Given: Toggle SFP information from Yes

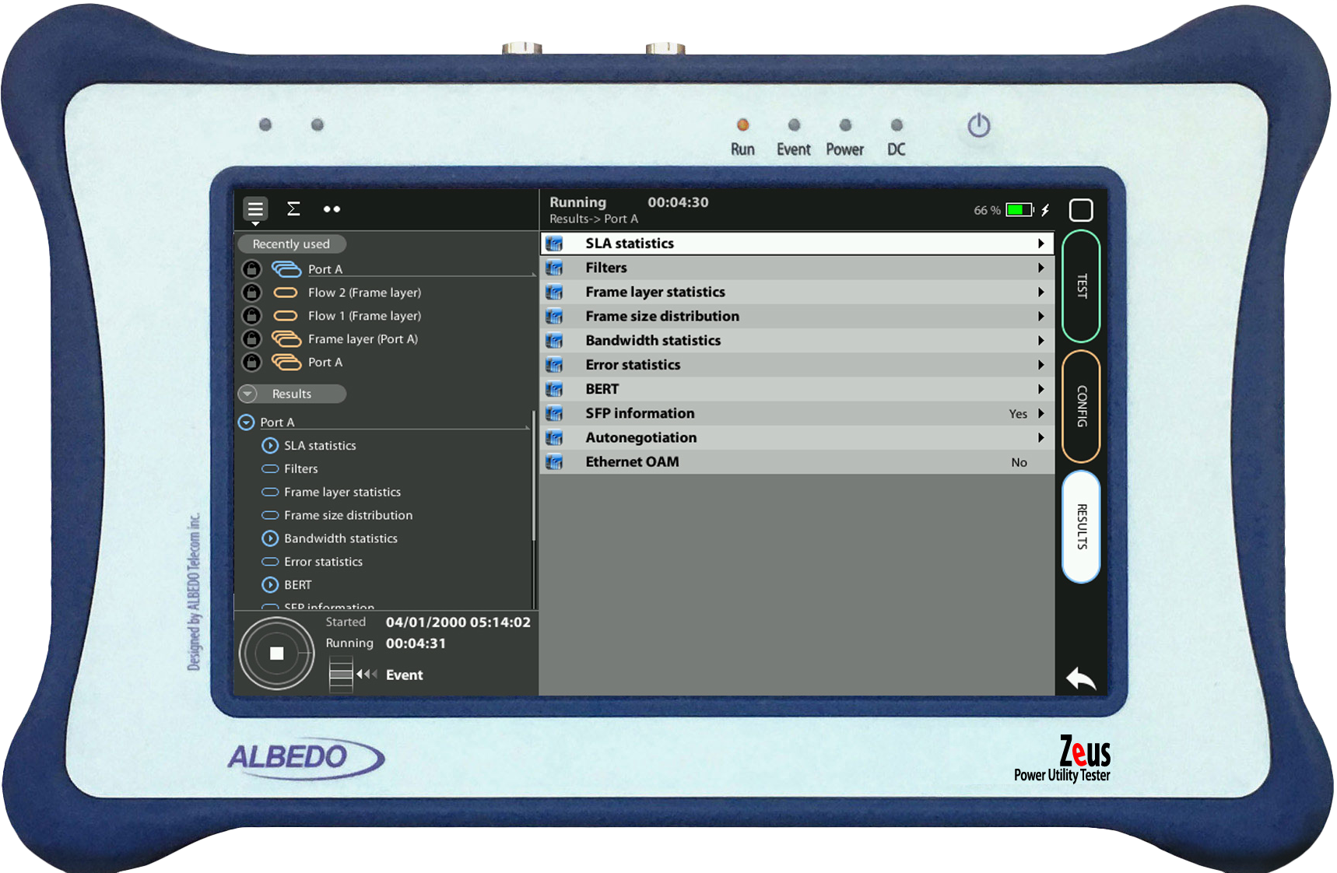Looking at the screenshot, I should click(1018, 413).
